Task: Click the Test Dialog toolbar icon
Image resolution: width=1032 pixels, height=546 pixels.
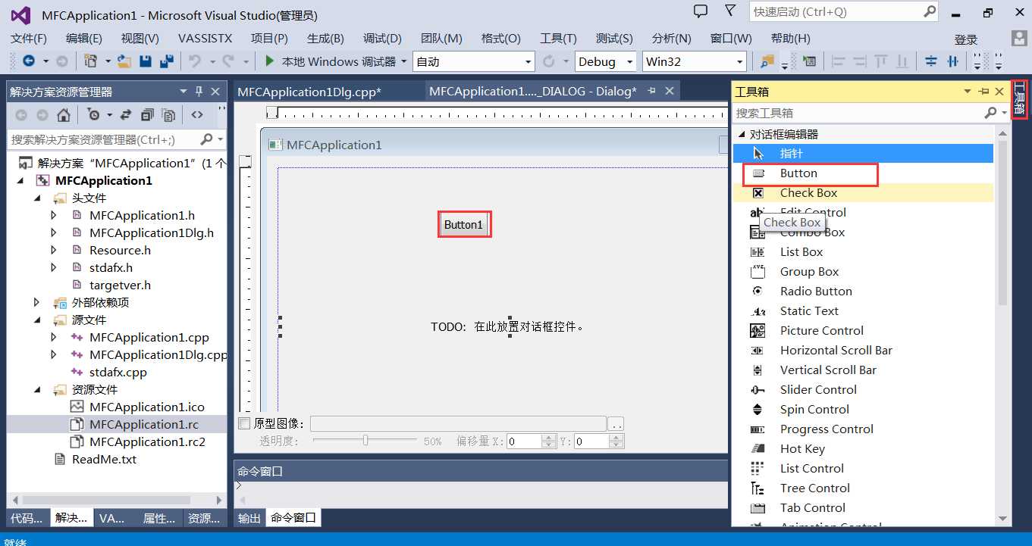Action: pyautogui.click(x=809, y=61)
